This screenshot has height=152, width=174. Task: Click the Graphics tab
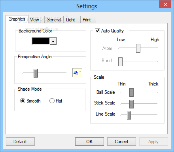point(17,19)
